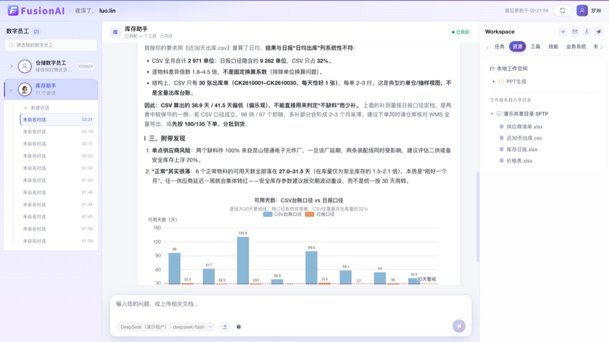This screenshot has height=342, width=609.
Task: Toggle CSV台账口径 legend series in chart
Action: point(282,214)
